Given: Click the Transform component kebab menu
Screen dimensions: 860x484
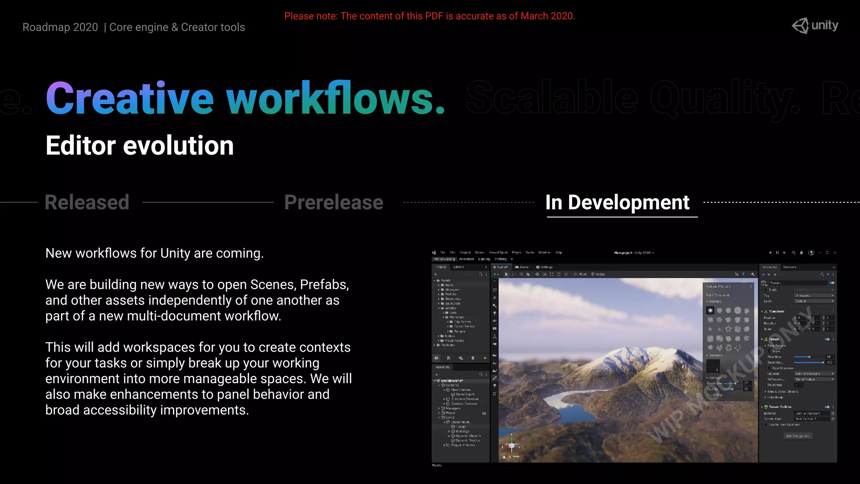Looking at the screenshot, I should [x=833, y=310].
